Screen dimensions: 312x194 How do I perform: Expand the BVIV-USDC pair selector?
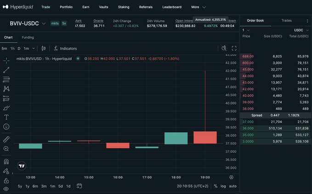[x=44, y=23]
